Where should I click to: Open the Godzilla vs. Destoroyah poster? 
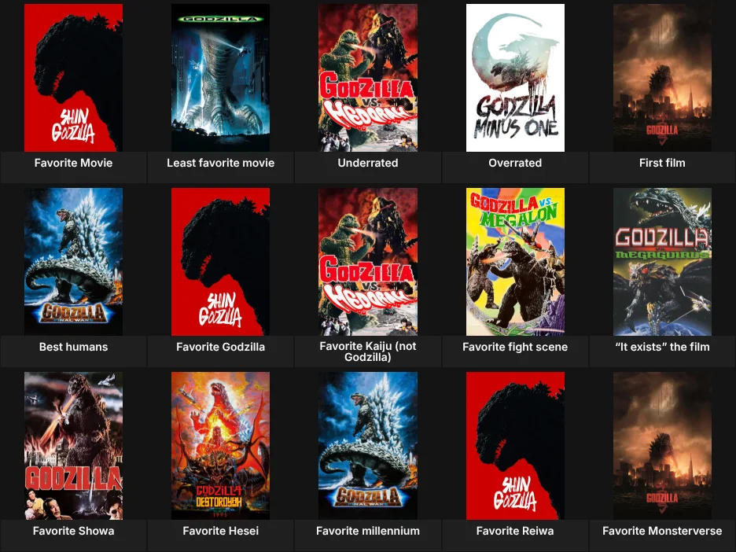coord(221,445)
